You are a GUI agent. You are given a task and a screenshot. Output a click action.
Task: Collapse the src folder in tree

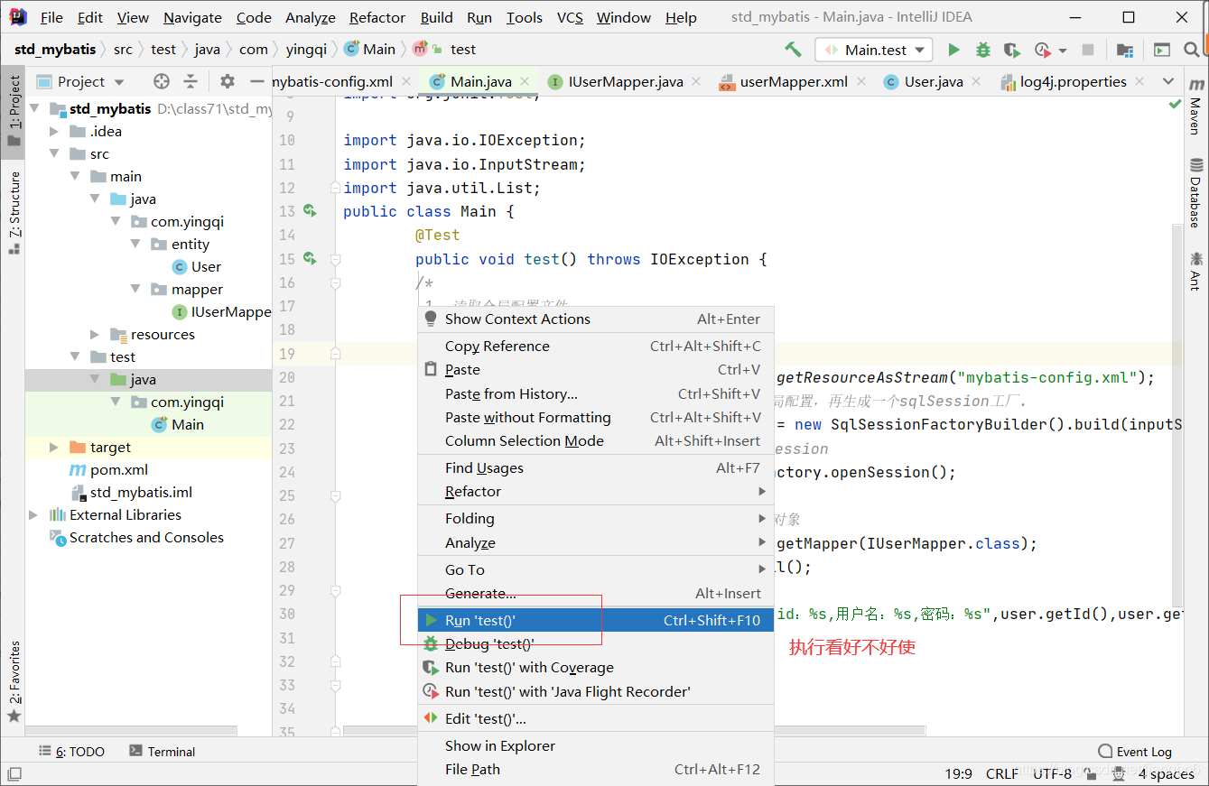pyautogui.click(x=55, y=154)
